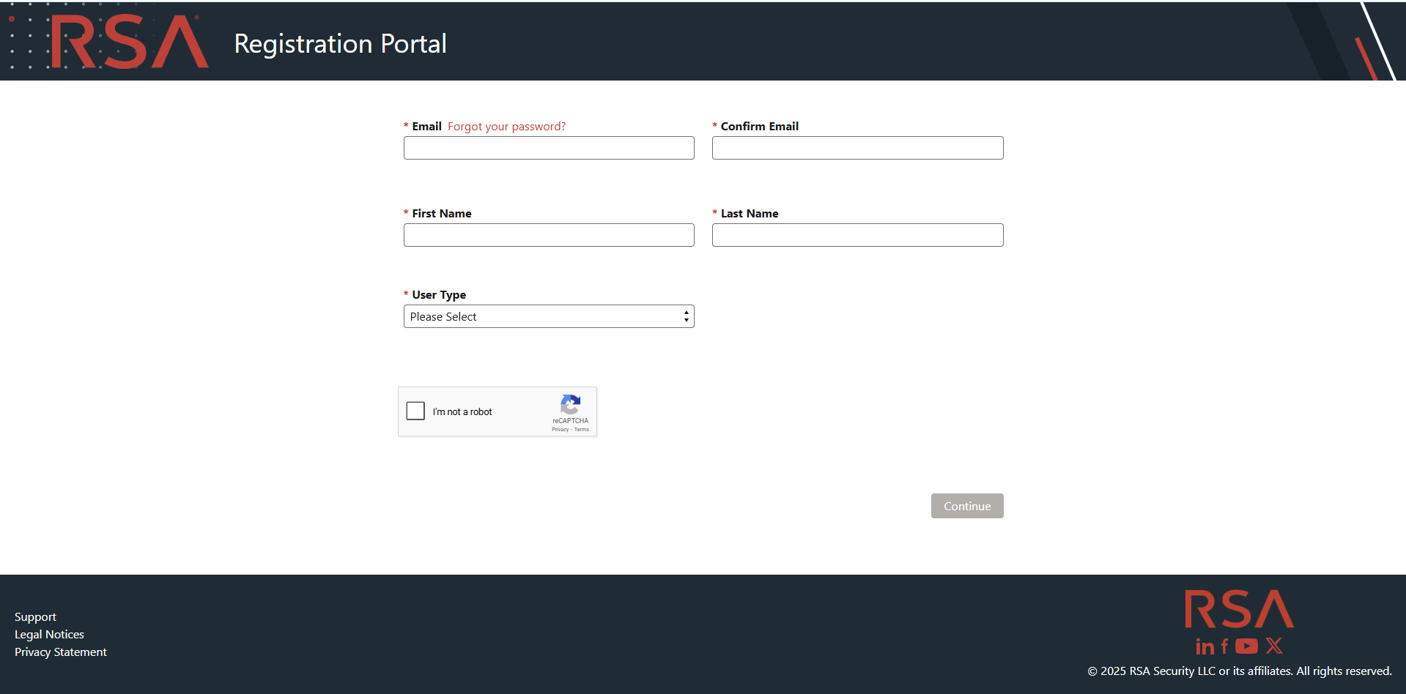1406x694 pixels.
Task: Open the Legal Notices footer link
Action: click(x=49, y=635)
